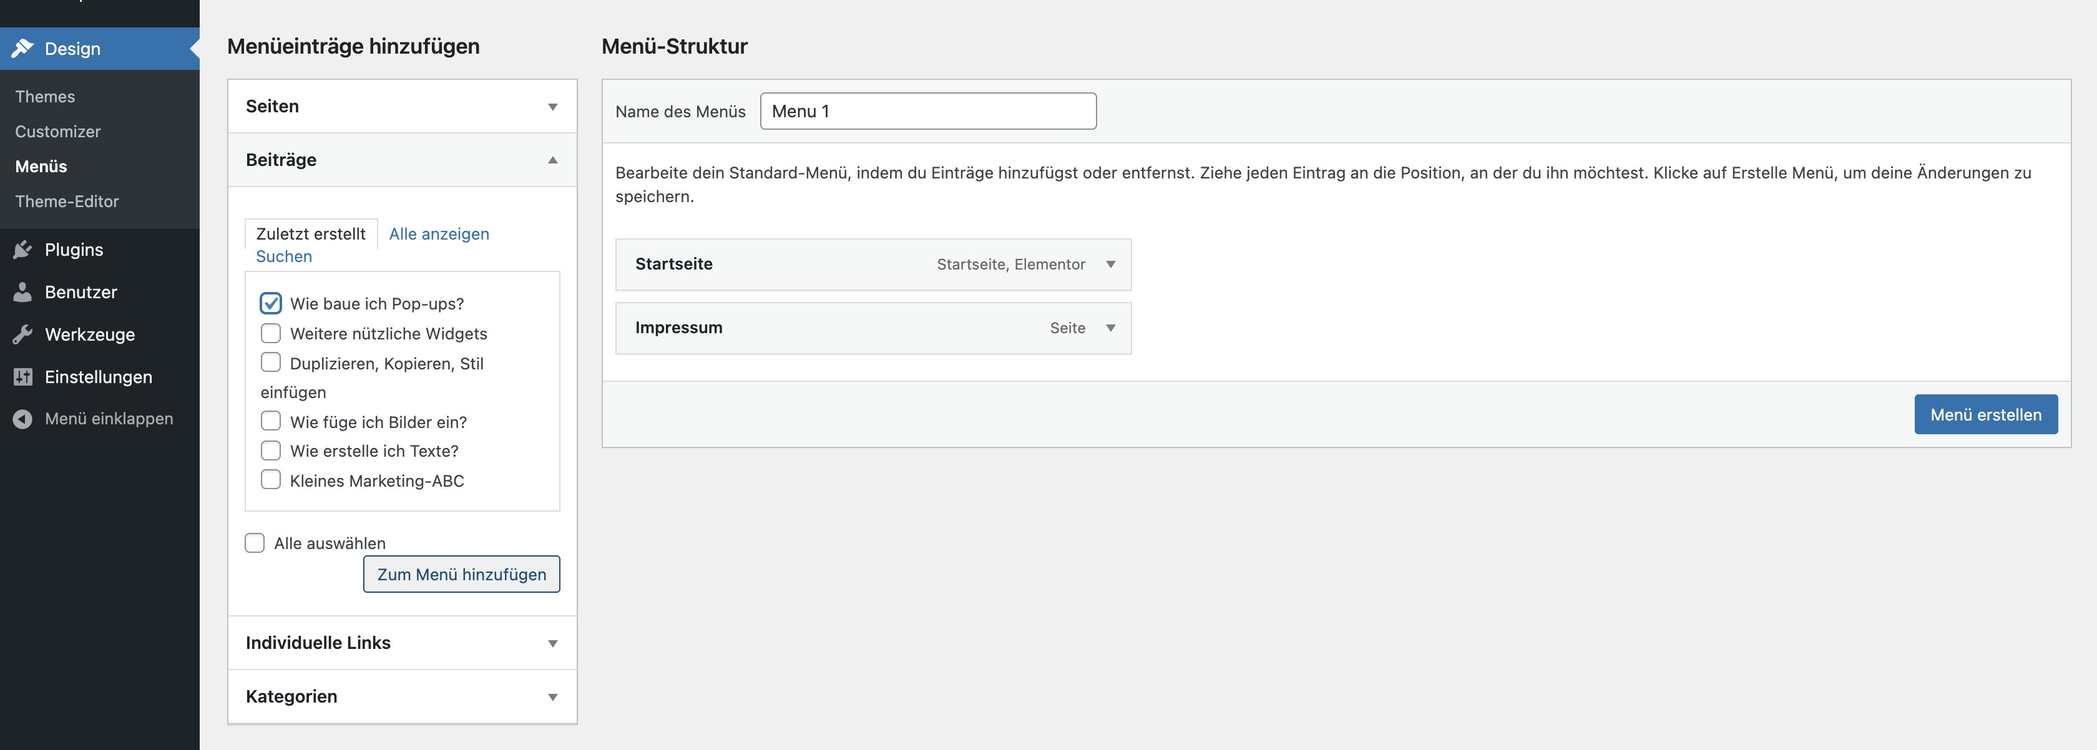Click the Benutzer user icon
This screenshot has width=2097, height=750.
click(23, 292)
